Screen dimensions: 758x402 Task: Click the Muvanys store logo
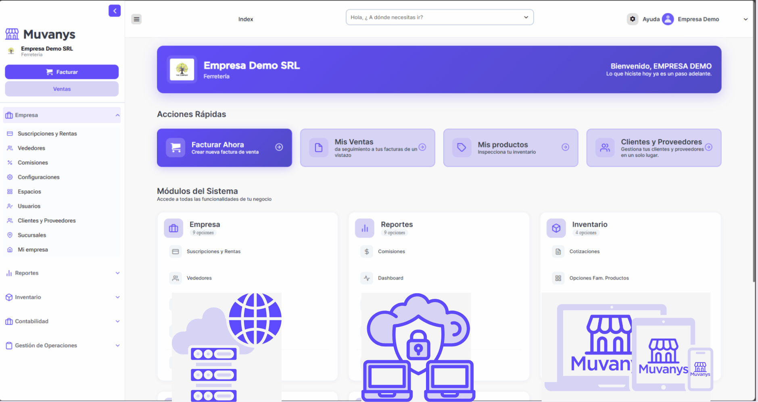coord(12,34)
